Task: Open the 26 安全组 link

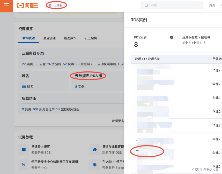Action: [54, 64]
